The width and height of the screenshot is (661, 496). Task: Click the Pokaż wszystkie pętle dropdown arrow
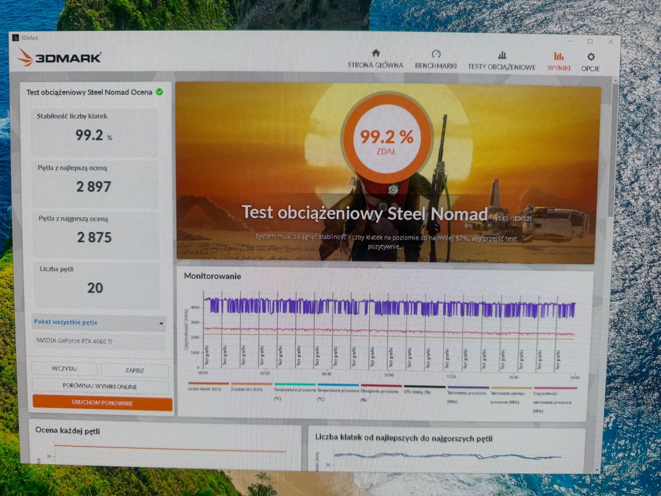coord(161,323)
